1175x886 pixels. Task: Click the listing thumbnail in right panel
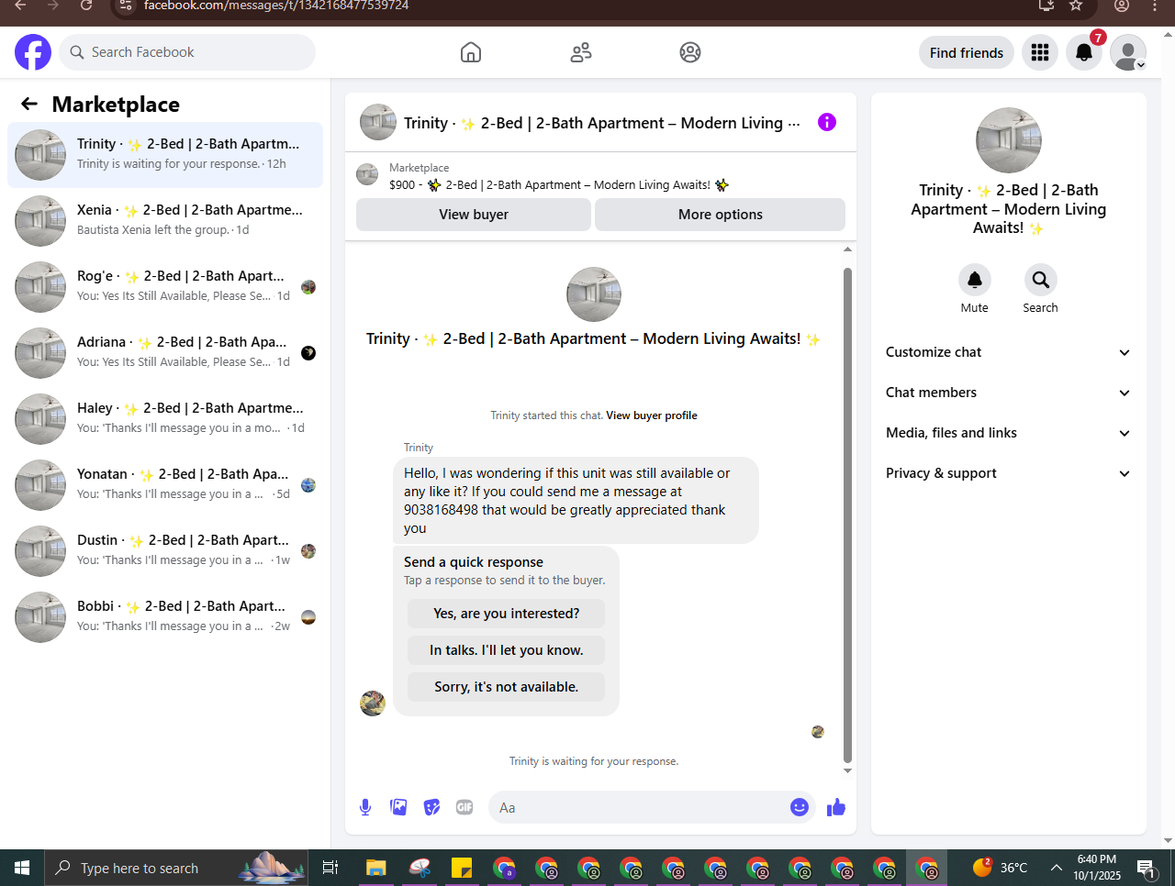pos(1009,140)
